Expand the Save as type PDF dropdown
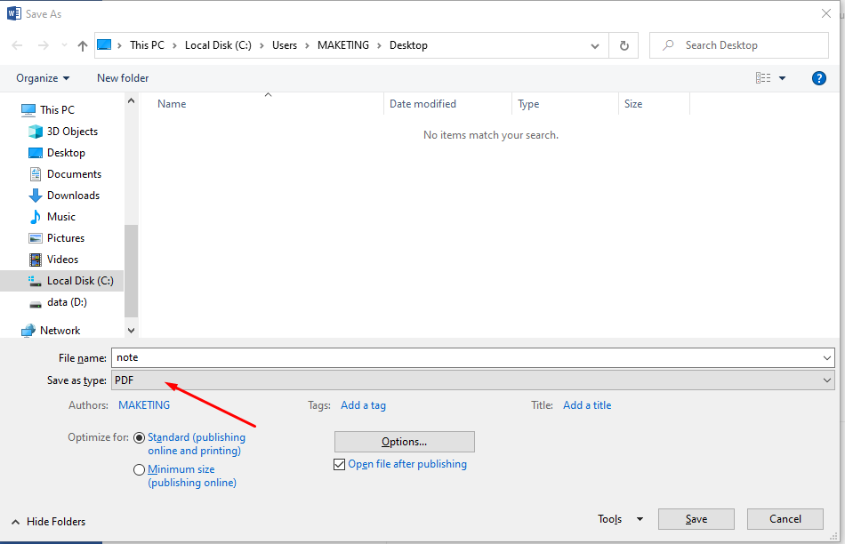Image resolution: width=845 pixels, height=544 pixels. pyautogui.click(x=472, y=380)
